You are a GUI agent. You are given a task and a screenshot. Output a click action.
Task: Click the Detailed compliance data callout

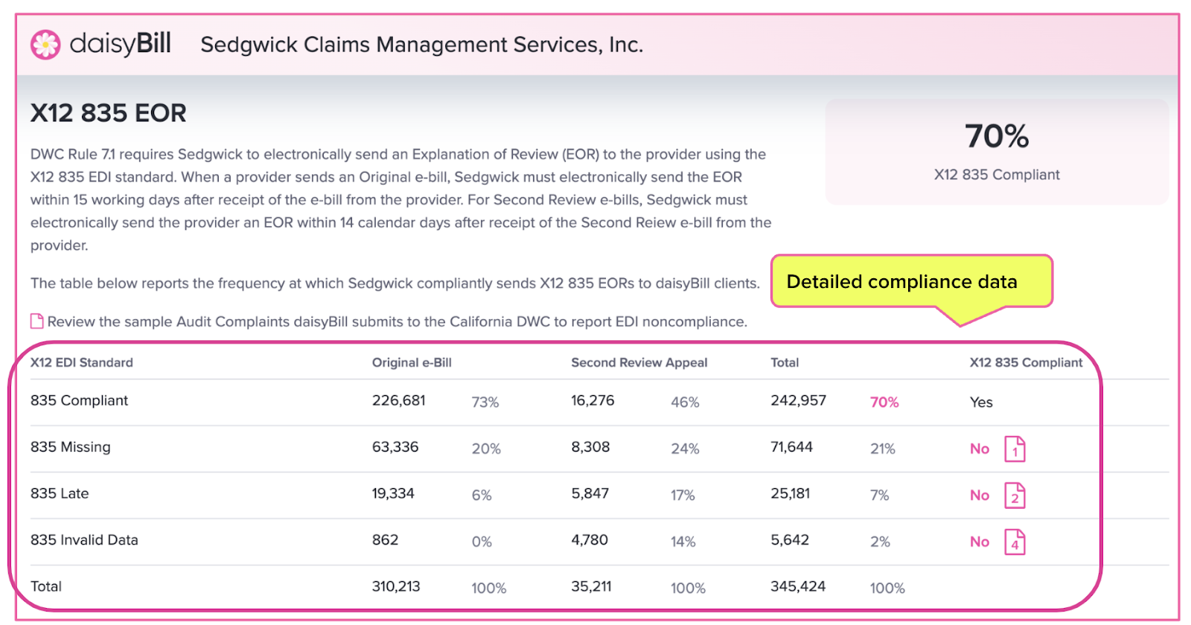click(911, 281)
